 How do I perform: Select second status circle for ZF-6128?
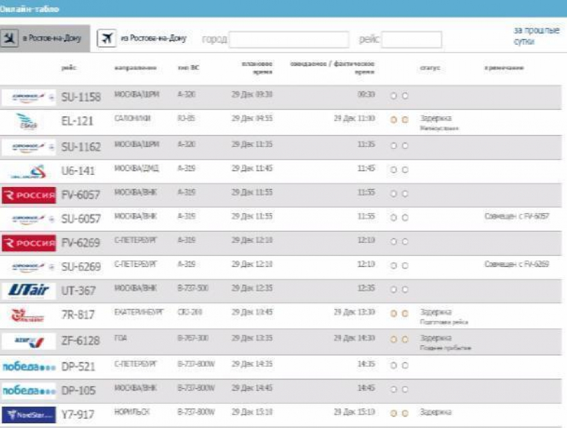click(x=405, y=340)
